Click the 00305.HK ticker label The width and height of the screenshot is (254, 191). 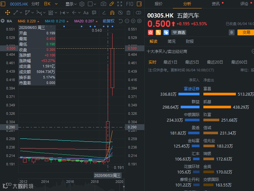tap(19, 4)
